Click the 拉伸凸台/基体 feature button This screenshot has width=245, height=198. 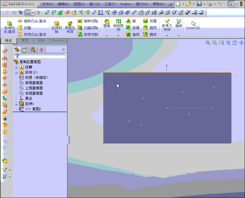pyautogui.click(x=10, y=27)
